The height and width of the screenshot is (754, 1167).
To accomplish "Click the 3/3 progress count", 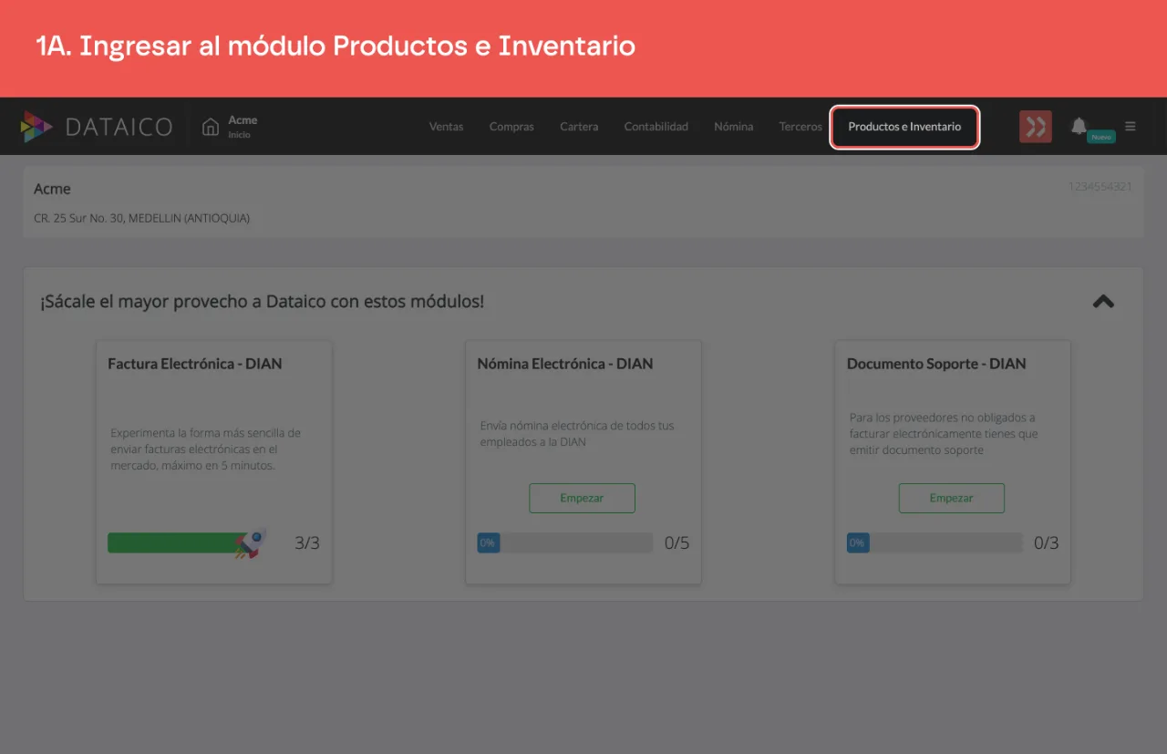I will 307,543.
